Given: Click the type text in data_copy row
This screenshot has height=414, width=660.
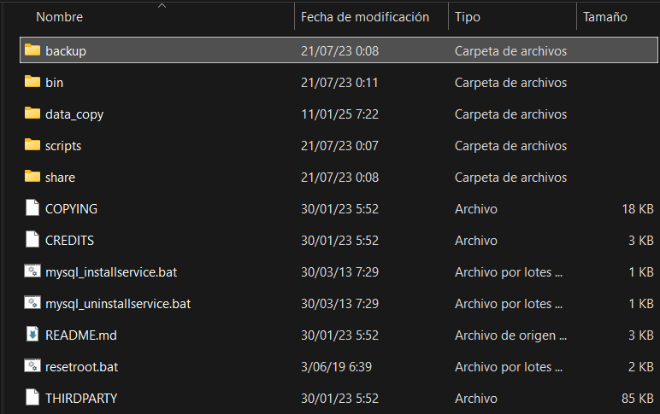Looking at the screenshot, I should point(510,114).
